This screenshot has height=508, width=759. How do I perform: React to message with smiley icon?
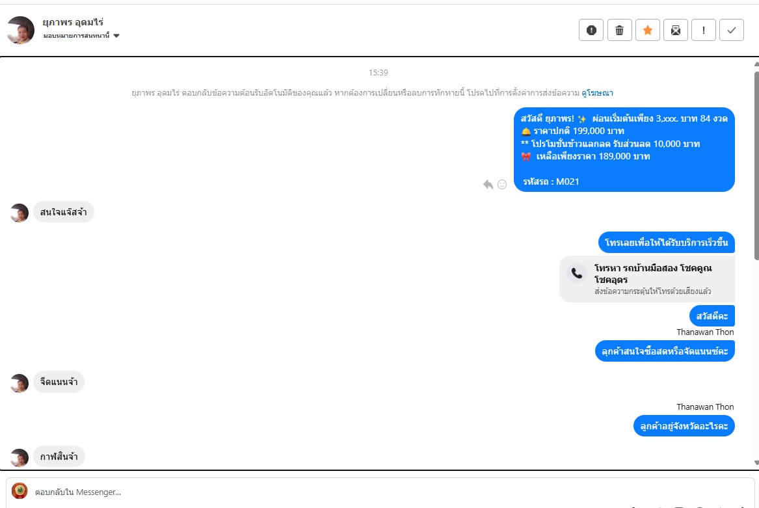pyautogui.click(x=502, y=184)
